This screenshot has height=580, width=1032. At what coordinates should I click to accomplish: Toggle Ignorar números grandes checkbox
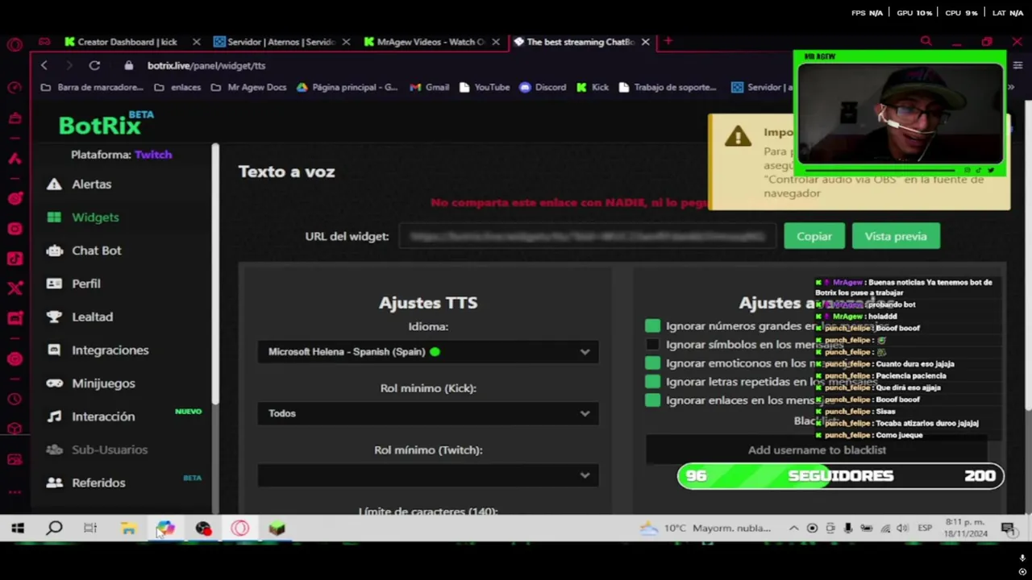click(x=652, y=326)
